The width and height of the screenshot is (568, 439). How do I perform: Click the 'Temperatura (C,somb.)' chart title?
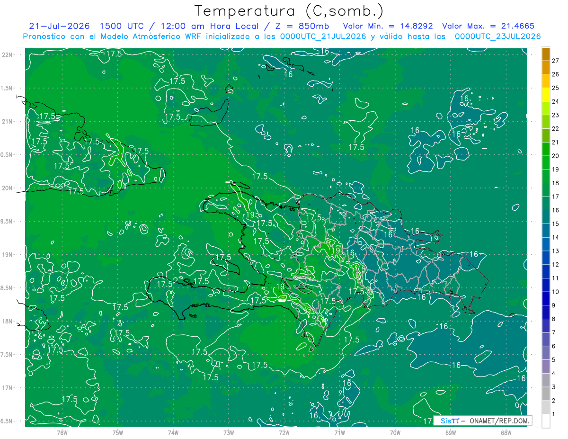pos(289,11)
